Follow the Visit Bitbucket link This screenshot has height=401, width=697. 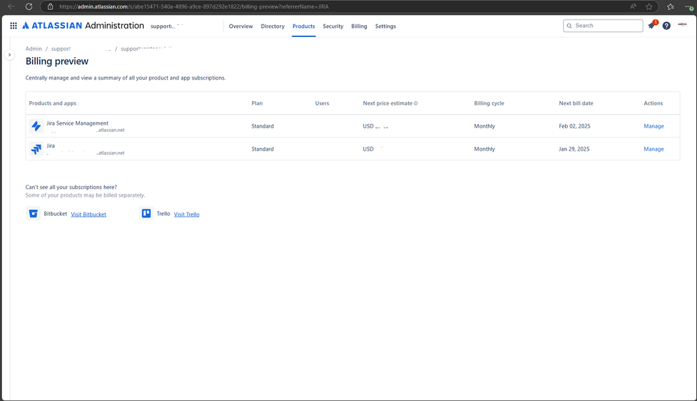[89, 214]
